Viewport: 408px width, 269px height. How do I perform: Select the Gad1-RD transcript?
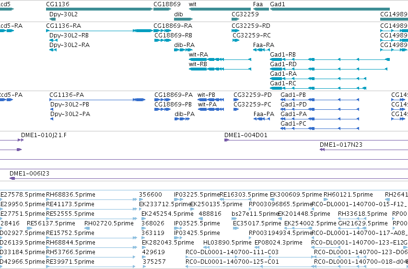[x=328, y=69]
